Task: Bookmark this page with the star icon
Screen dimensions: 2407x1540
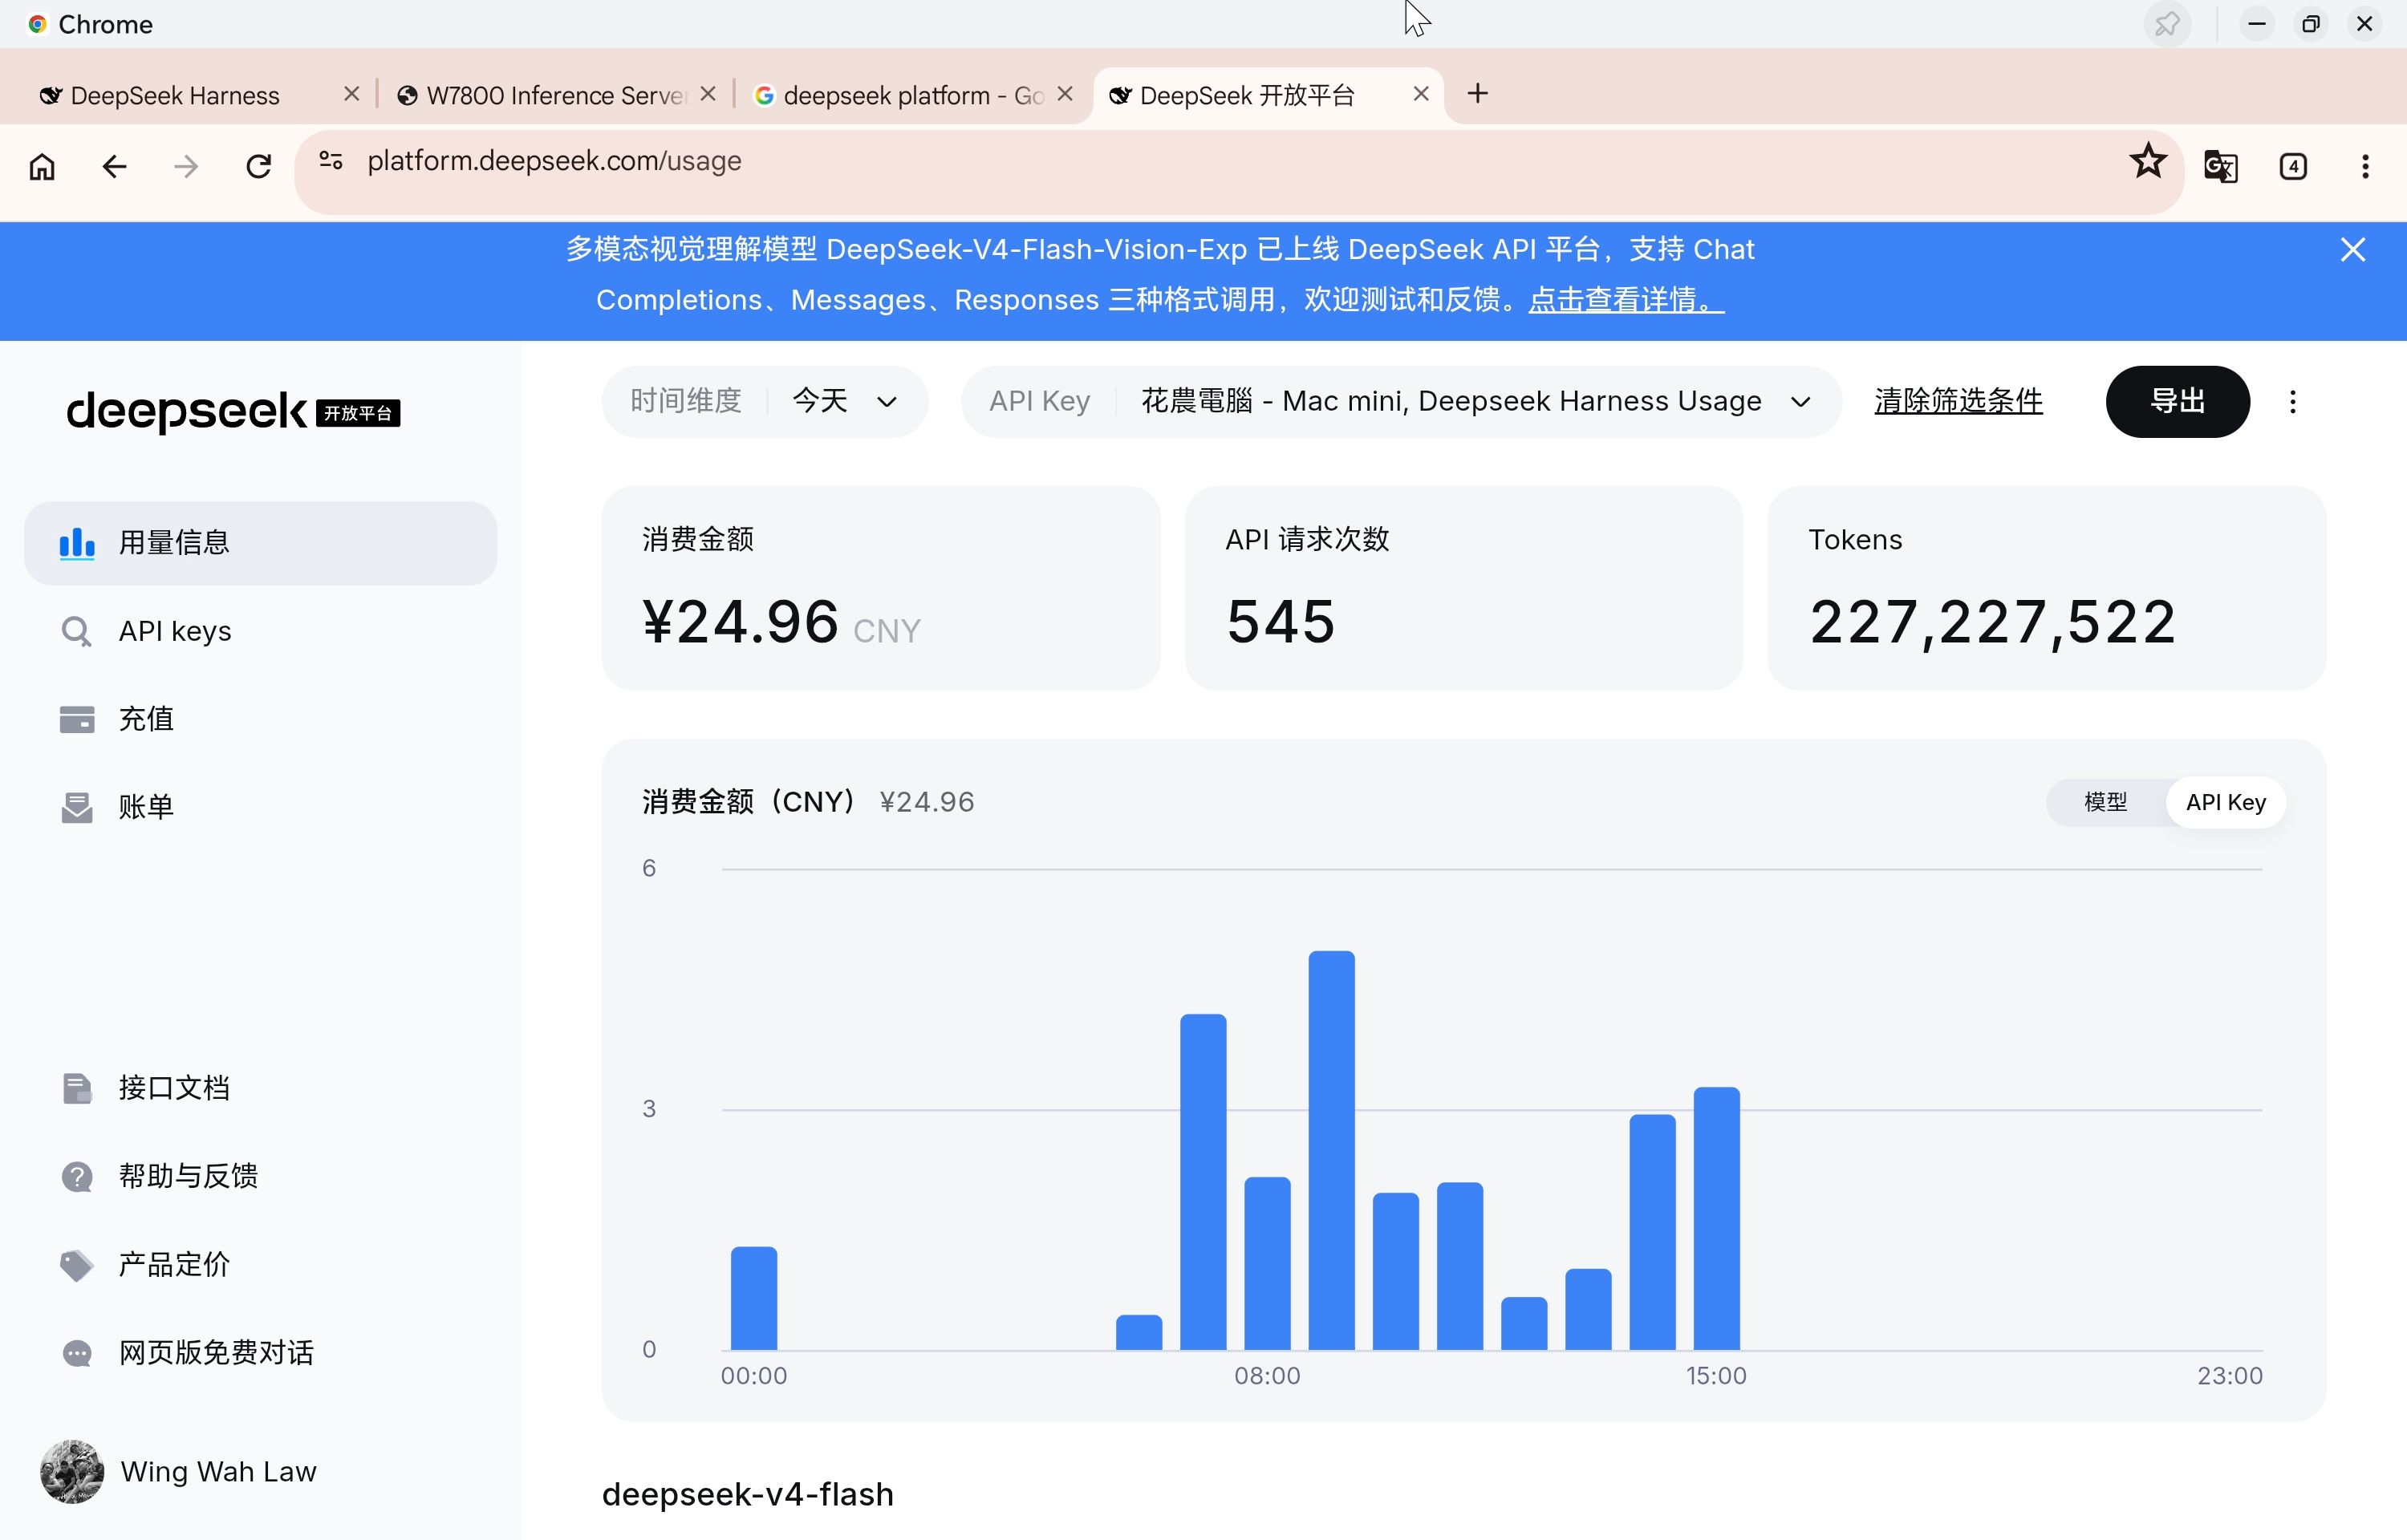Action: point(2147,161)
